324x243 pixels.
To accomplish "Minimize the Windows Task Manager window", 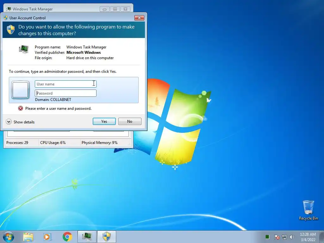I will [x=104, y=9].
